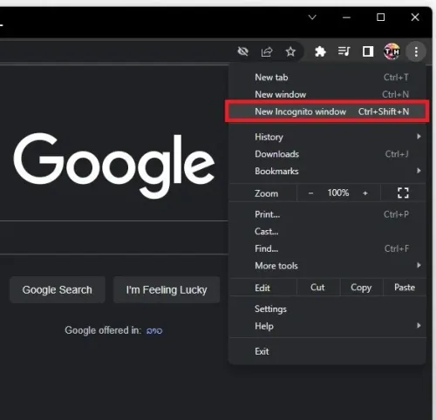This screenshot has width=436, height=420.
Task: Choose Find... from the menu
Action: click(327, 248)
